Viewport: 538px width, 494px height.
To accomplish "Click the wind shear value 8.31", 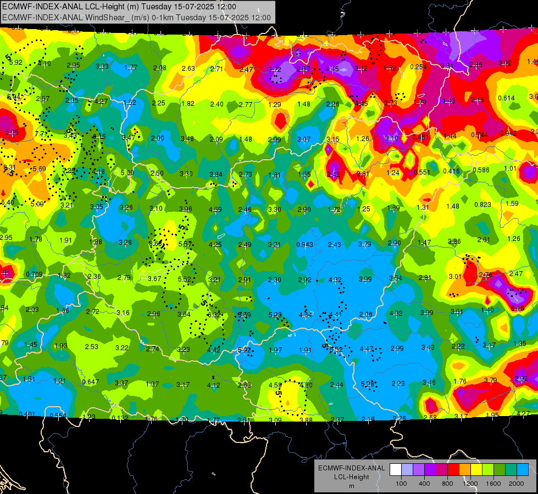I will tap(9, 167).
